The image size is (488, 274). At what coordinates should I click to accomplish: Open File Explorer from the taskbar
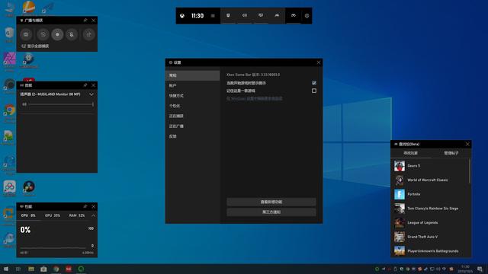pos(31,269)
